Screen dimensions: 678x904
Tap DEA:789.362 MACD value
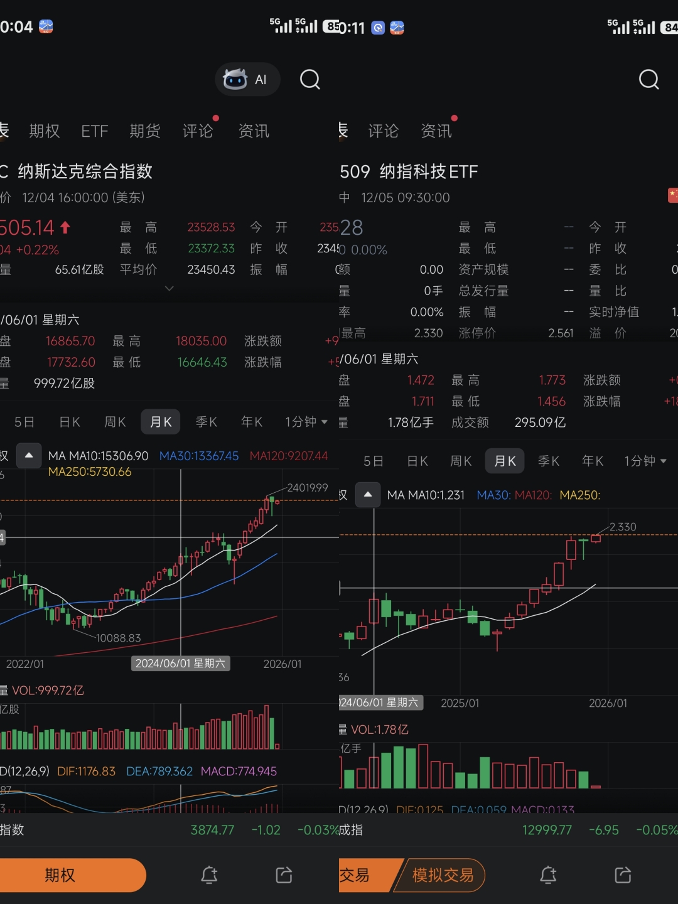click(x=159, y=771)
